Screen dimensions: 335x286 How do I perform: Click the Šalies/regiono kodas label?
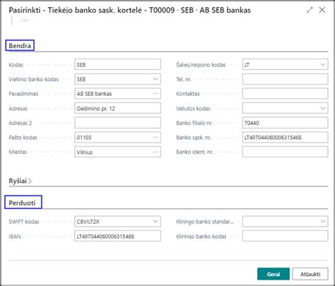[x=201, y=65]
